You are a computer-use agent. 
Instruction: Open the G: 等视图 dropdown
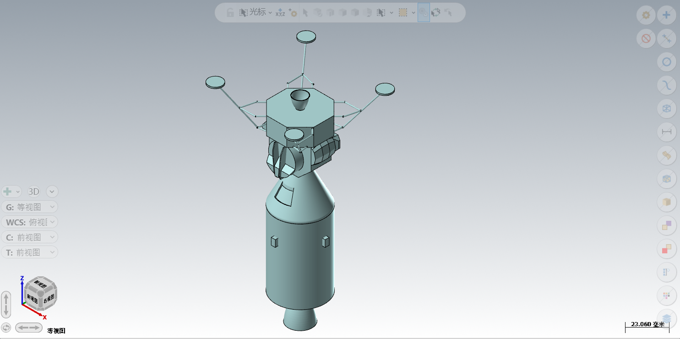tap(30, 207)
